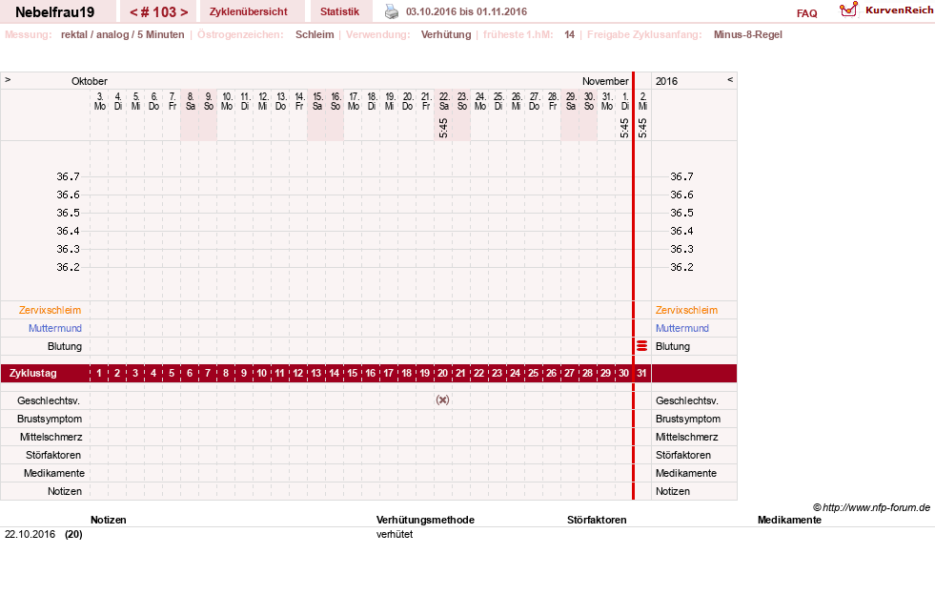The image size is (935, 595).
Task: Click the Verhütung usage value
Action: [446, 34]
